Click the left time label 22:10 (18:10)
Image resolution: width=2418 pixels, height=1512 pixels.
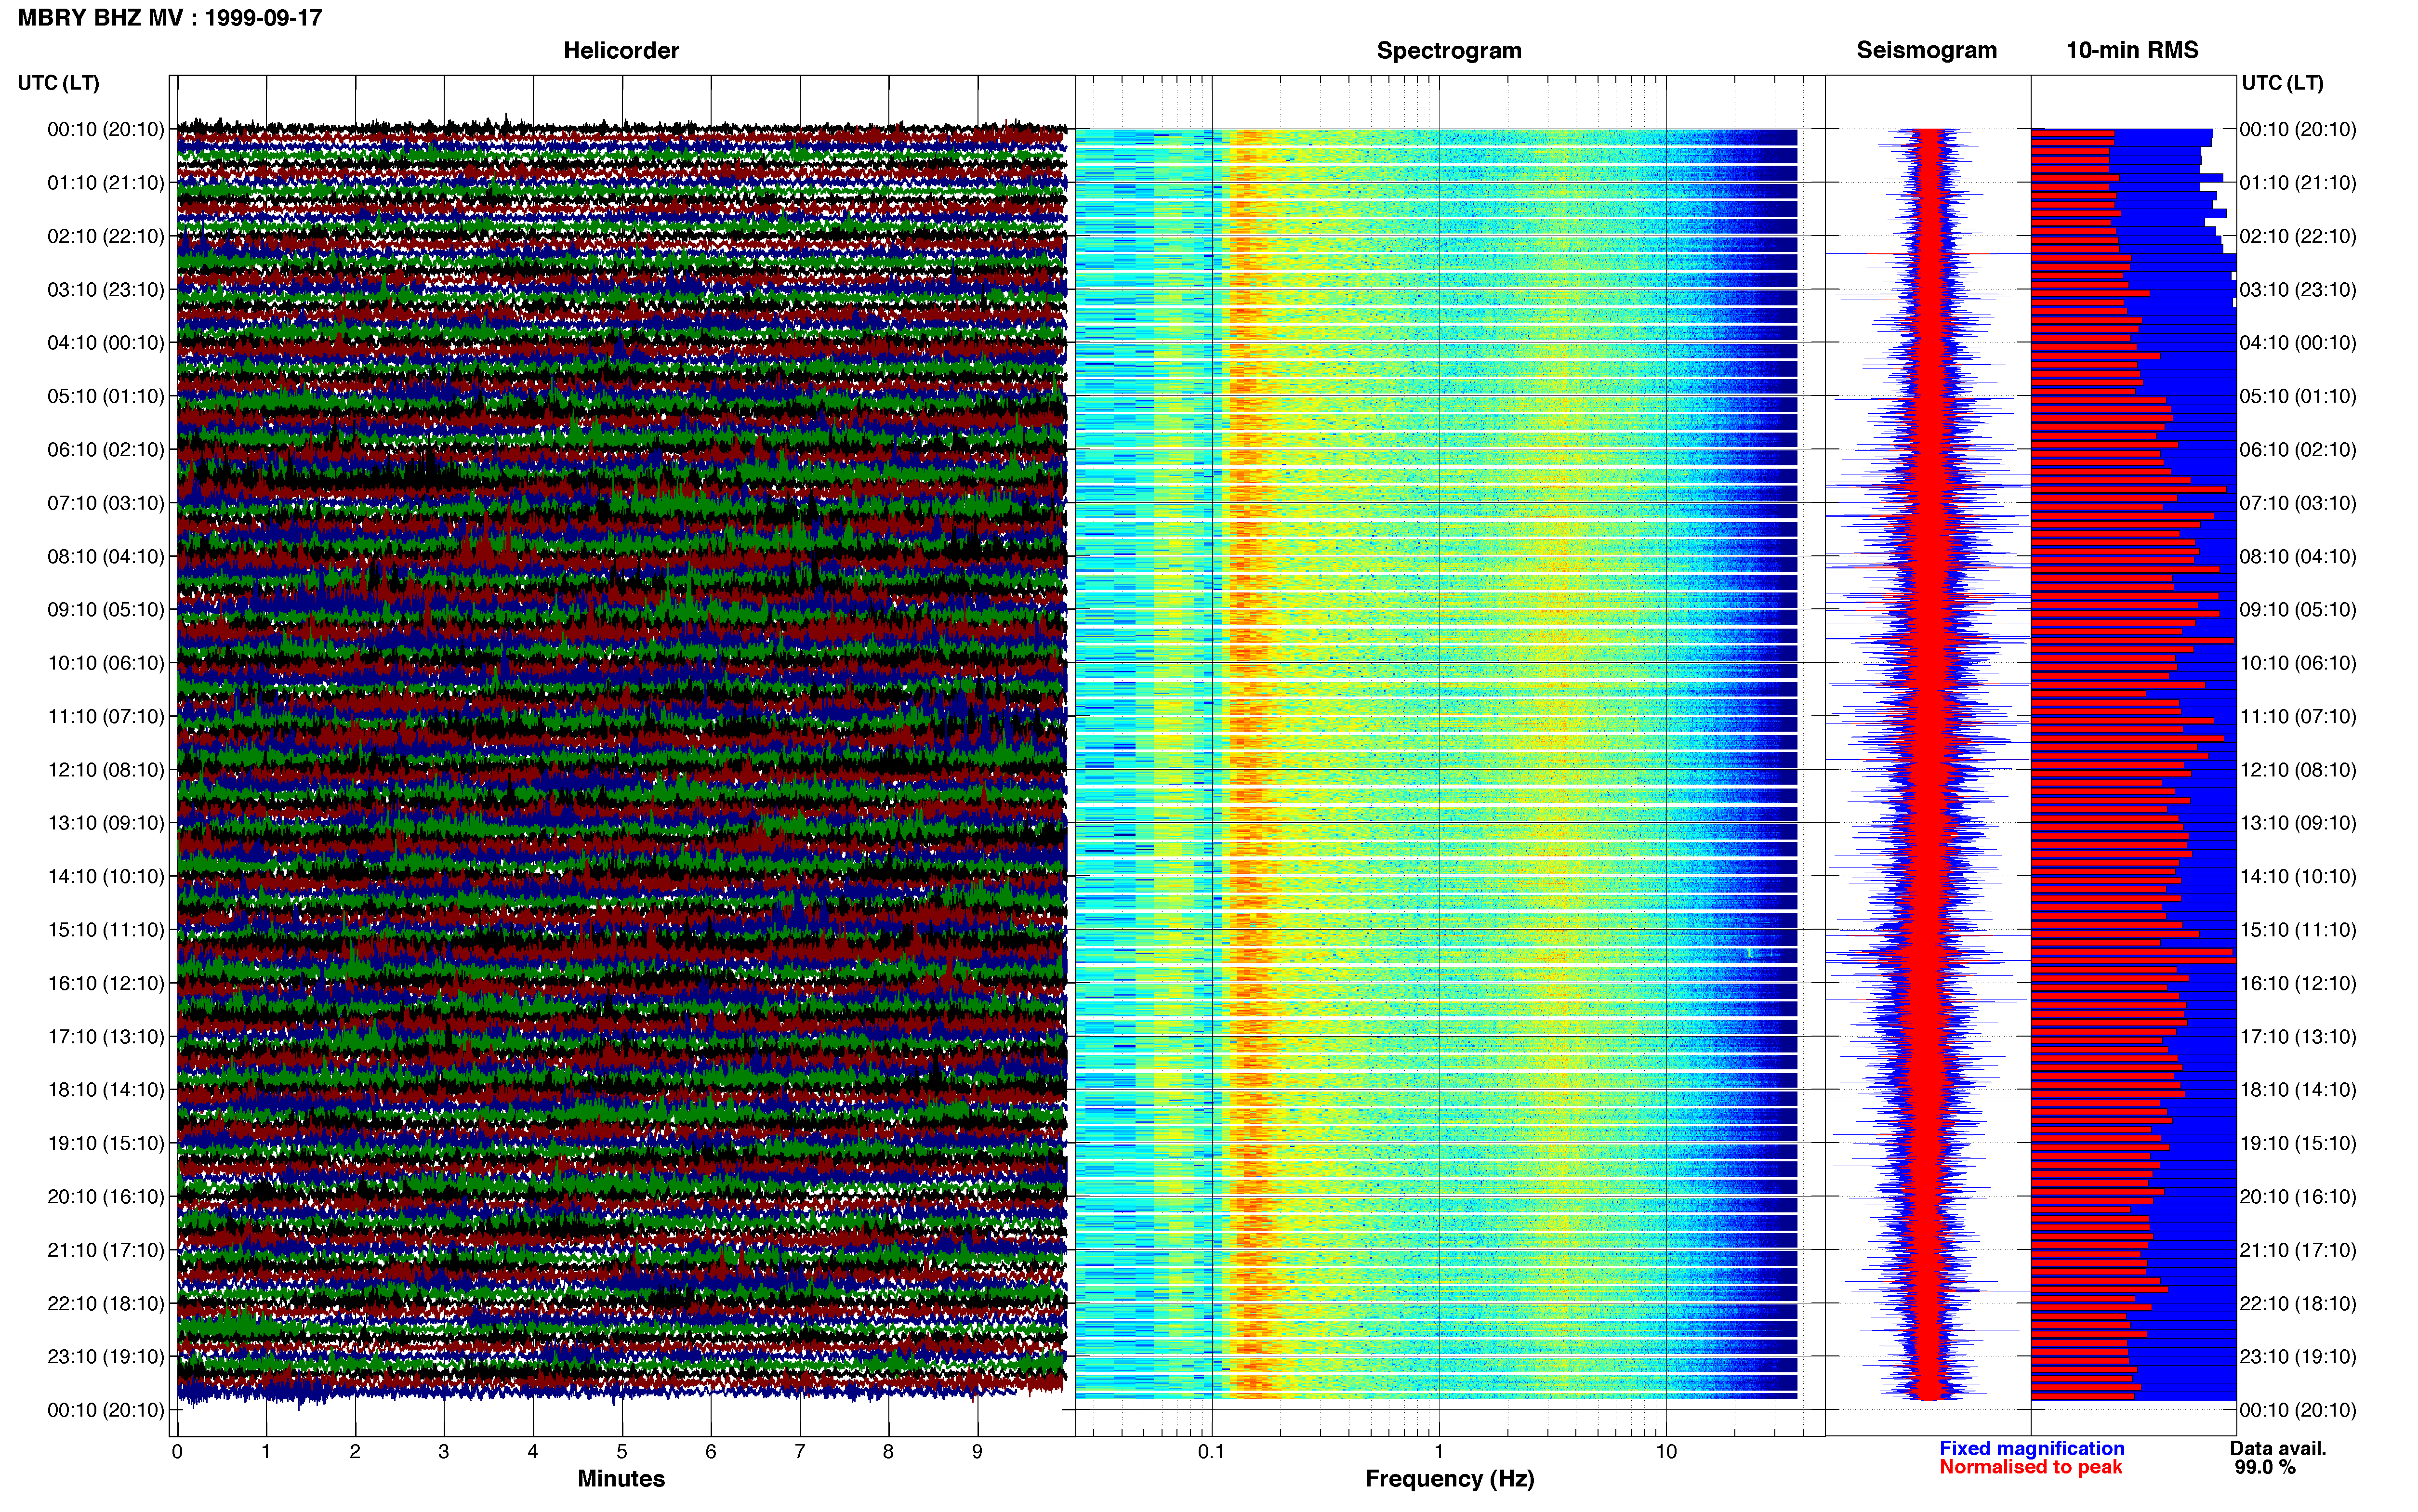(x=106, y=1303)
